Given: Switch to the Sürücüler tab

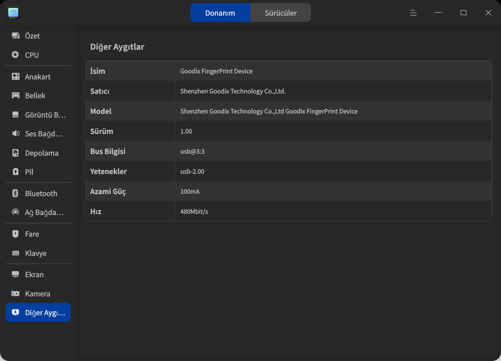Looking at the screenshot, I should [x=281, y=13].
